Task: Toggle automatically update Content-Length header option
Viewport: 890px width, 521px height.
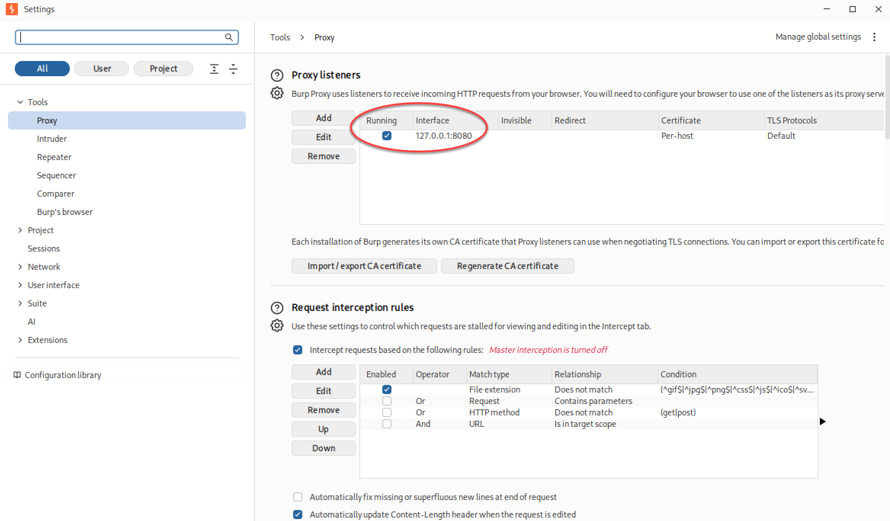Action: tap(298, 515)
